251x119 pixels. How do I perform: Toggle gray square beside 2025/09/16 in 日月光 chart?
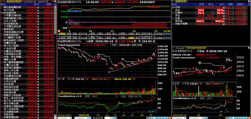pyautogui.click(x=207, y=51)
